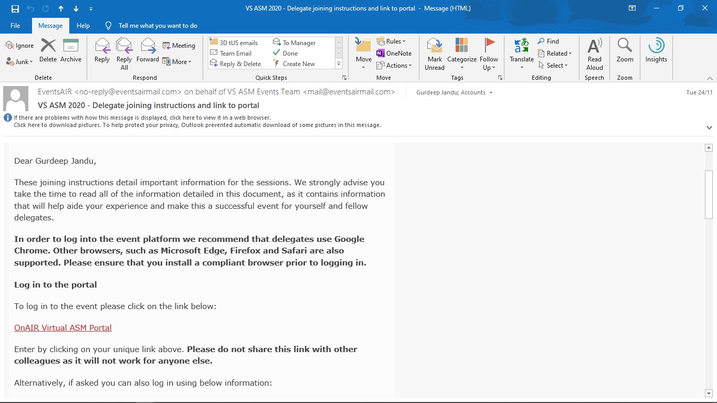Expand the Junk dropdown menu
Viewport: 717px width, 403px height.
coord(19,61)
